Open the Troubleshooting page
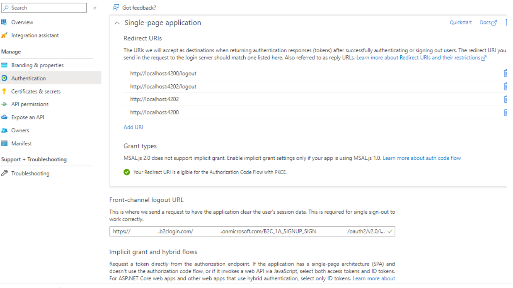The width and height of the screenshot is (513, 288). (x=31, y=173)
